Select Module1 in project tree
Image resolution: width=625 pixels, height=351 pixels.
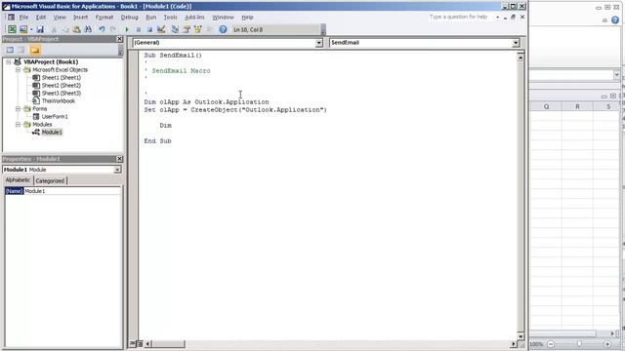(x=52, y=133)
